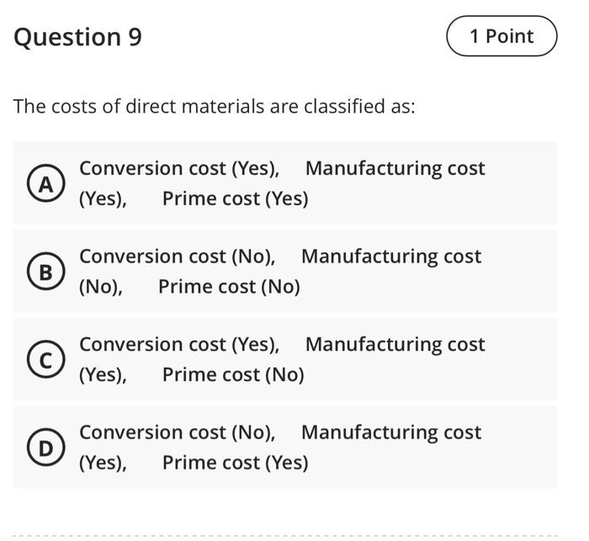Click "Conversion cost (Yes)" text in answer C
The image size is (589, 541).
(x=178, y=345)
